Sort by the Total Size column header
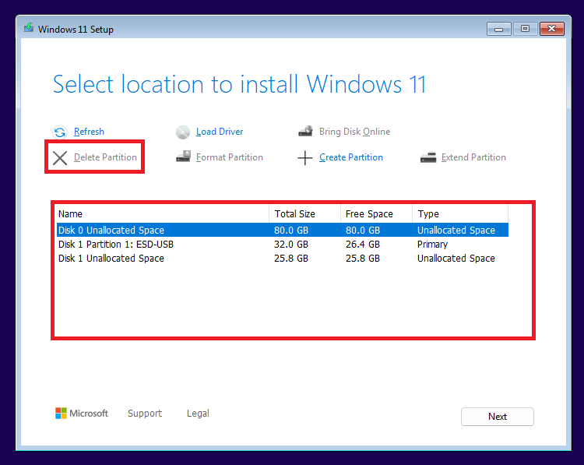The height and width of the screenshot is (465, 584). coord(304,214)
